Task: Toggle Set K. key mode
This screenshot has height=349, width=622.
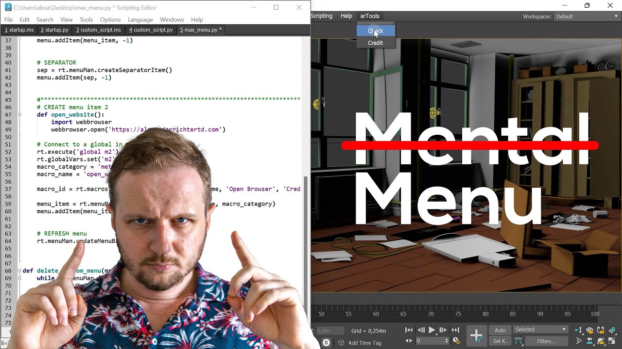Action: click(500, 341)
